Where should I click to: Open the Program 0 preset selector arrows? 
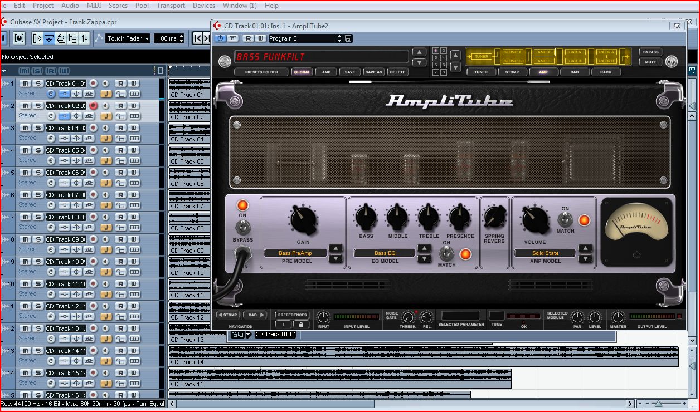tap(340, 38)
